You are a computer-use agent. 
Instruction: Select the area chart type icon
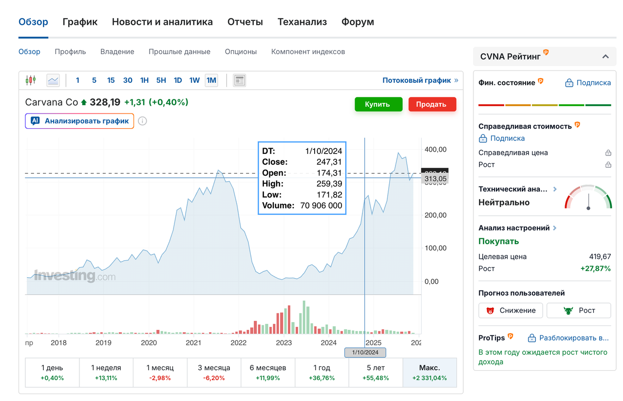(x=53, y=80)
